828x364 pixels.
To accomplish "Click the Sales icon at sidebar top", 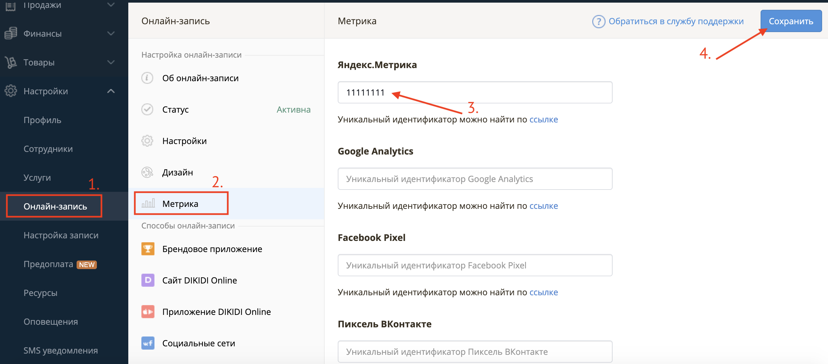I will tap(11, 6).
